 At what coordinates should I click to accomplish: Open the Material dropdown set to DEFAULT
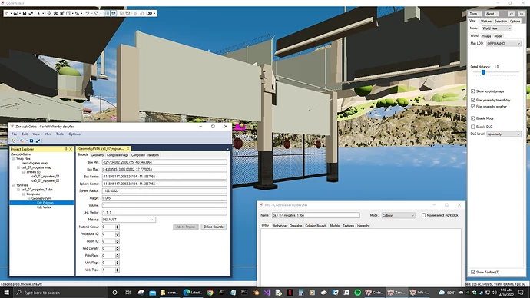[x=129, y=220]
